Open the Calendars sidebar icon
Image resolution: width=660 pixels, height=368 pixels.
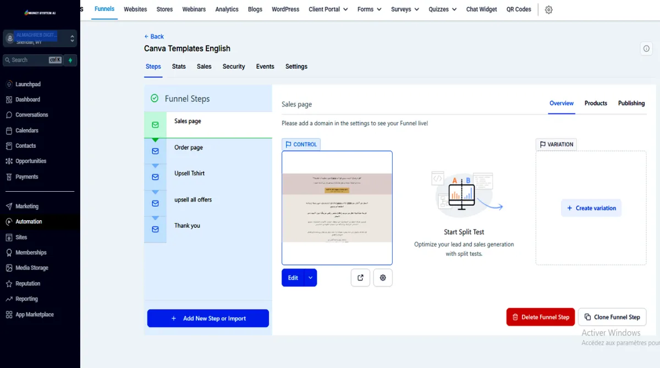9,131
